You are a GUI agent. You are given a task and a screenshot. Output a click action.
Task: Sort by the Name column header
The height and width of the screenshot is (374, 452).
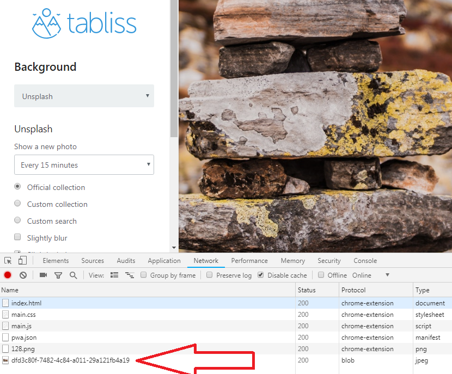pyautogui.click(x=148, y=290)
